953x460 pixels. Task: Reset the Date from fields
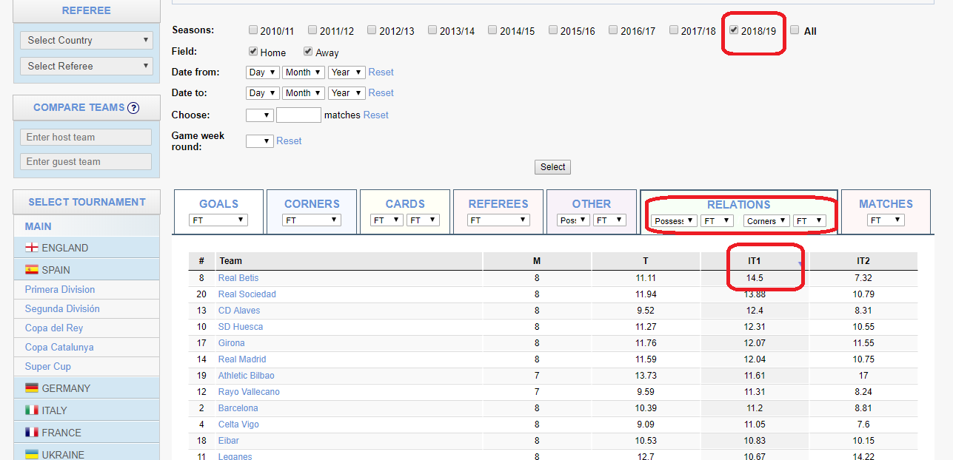pos(381,72)
